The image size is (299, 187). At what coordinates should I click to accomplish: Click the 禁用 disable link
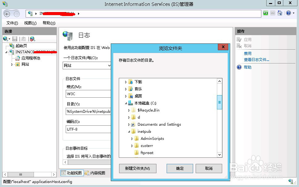tap(247, 54)
